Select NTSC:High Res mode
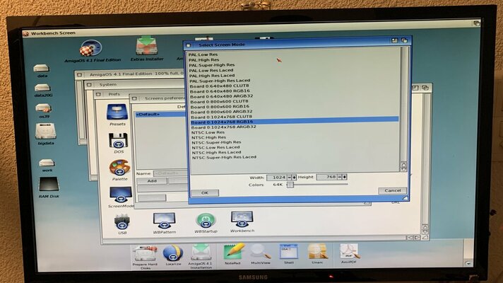This screenshot has width=503, height=283. tap(209, 137)
